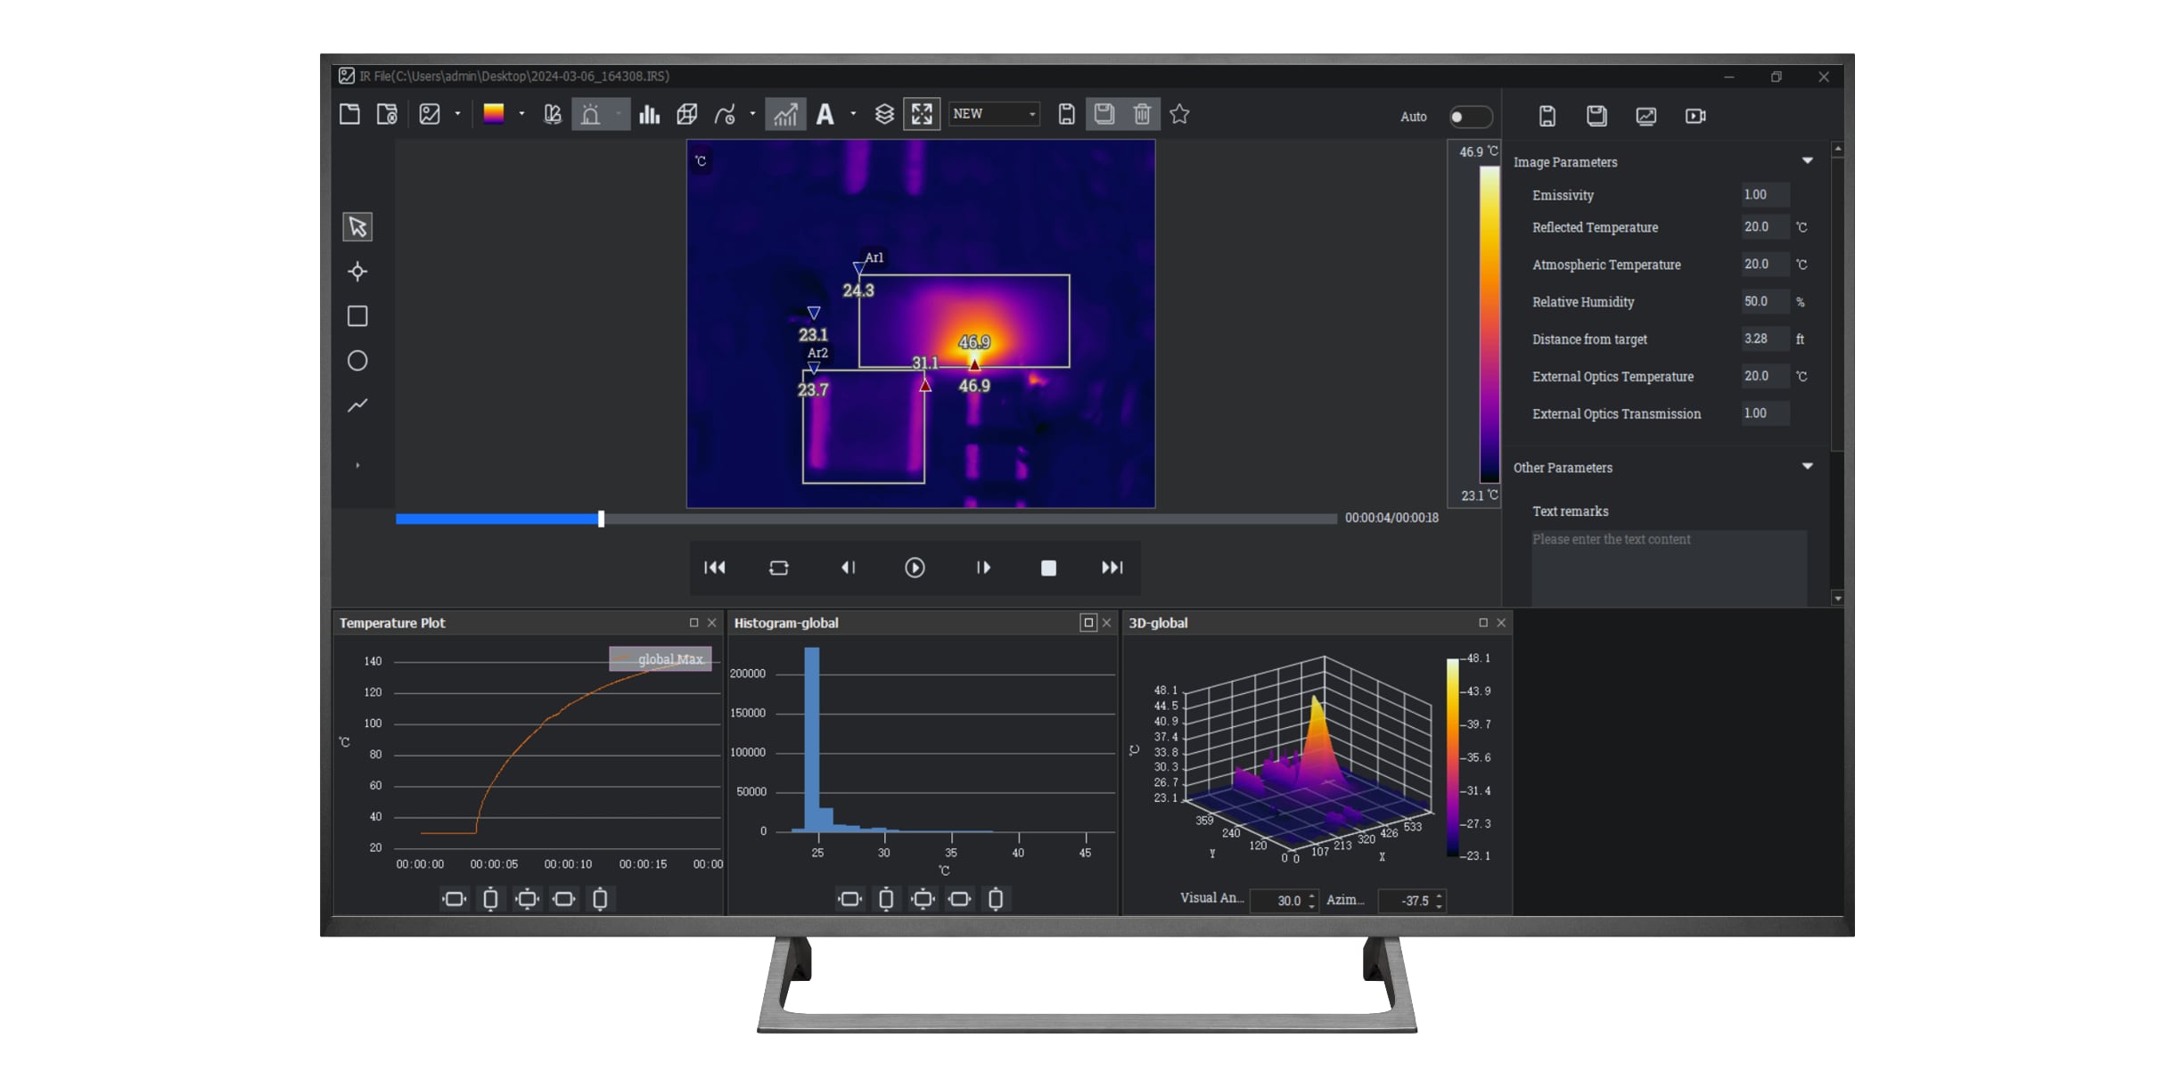This screenshot has width=2175, height=1087.
Task: Select the circle area tool
Action: (357, 361)
